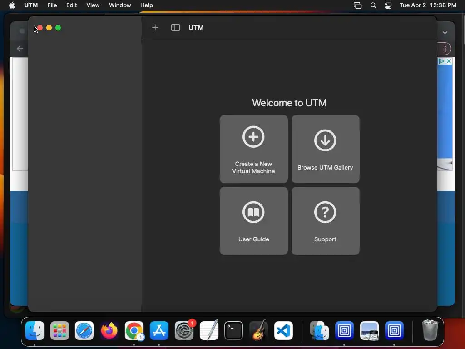The image size is (465, 349).
Task: Click Create a New Virtual Machine tile
Action: [253, 149]
